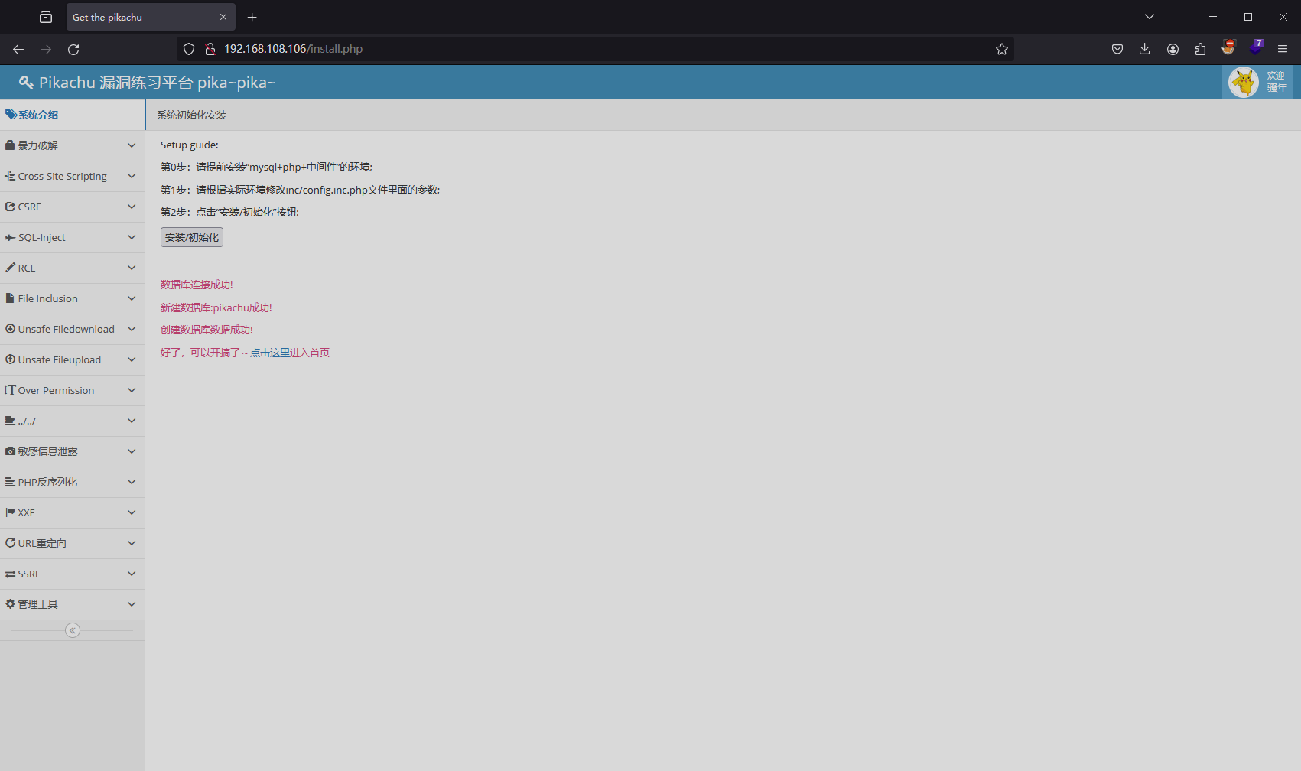
Task: Click the refresh icon beside URL重定向
Action: pyautogui.click(x=10, y=543)
